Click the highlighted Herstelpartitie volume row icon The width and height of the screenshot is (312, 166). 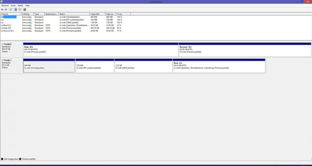2,17
